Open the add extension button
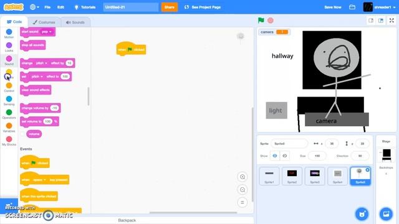Viewport: 399px width, 224px height. pos(9,206)
